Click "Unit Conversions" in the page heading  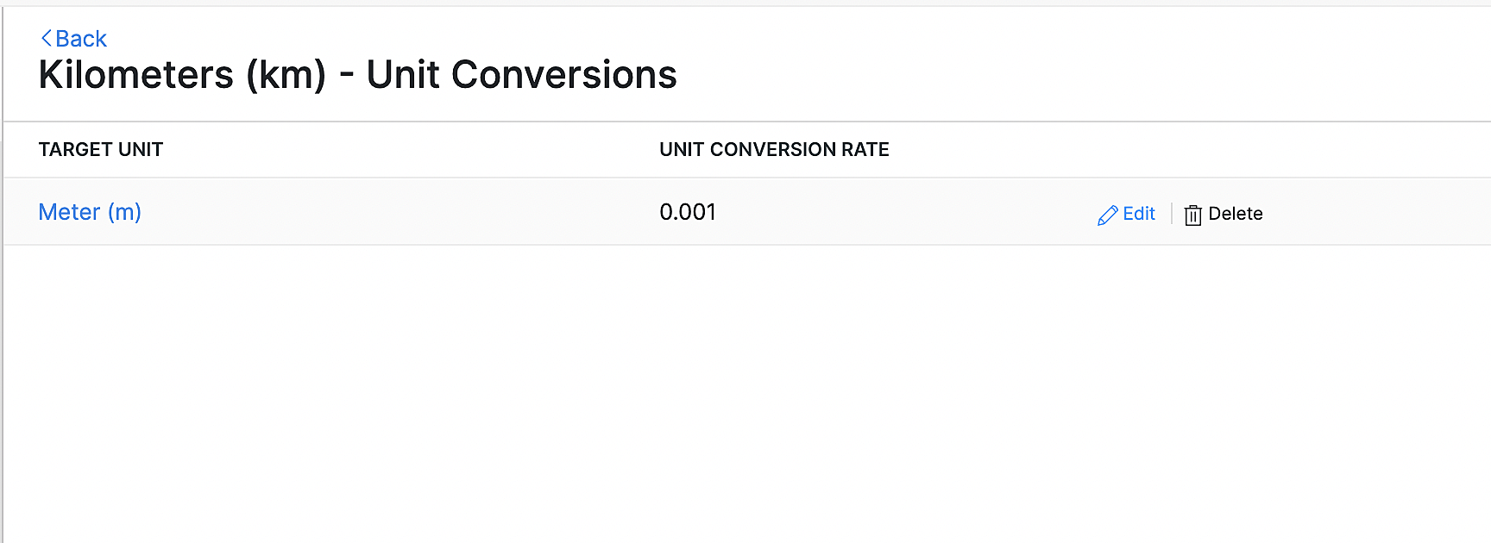point(521,75)
